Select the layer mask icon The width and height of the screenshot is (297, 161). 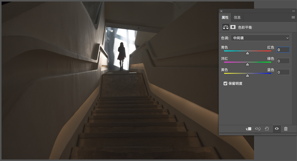coord(233,27)
